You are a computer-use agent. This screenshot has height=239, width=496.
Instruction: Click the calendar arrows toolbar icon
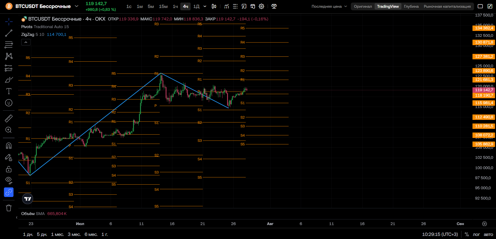coord(253,6)
